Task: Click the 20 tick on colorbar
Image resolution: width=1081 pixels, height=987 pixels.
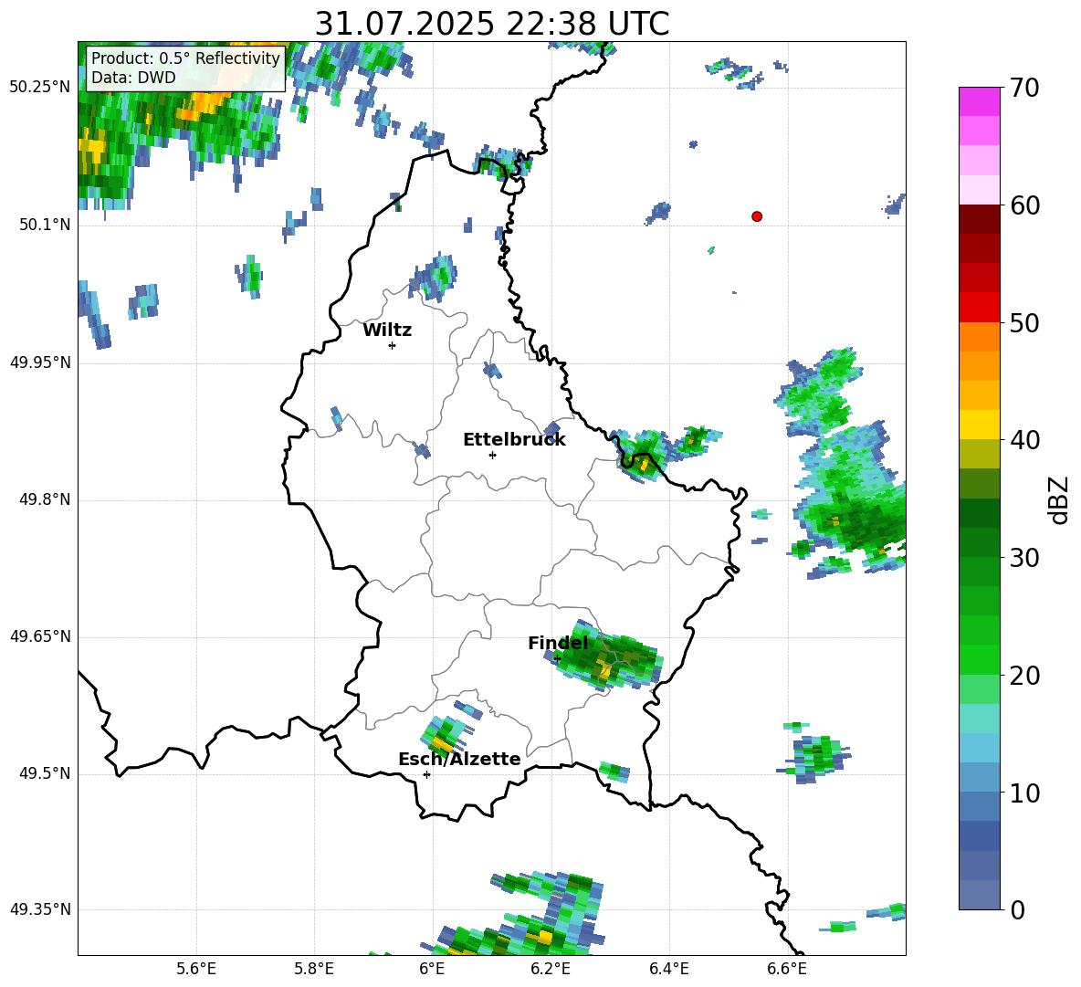Action: pyautogui.click(x=1023, y=675)
